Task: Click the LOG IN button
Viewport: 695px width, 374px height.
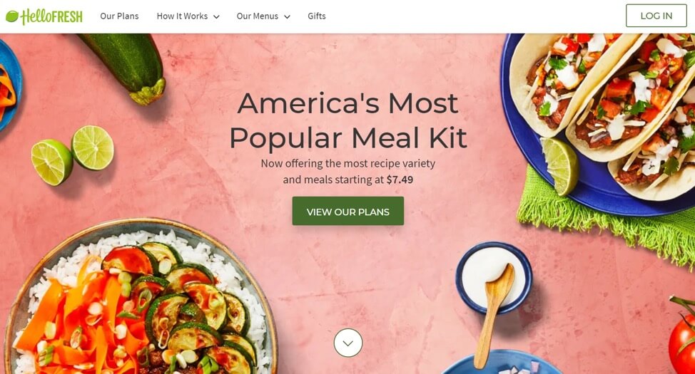Action: 656,16
